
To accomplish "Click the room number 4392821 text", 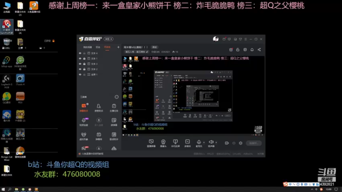I will tap(165, 52).
